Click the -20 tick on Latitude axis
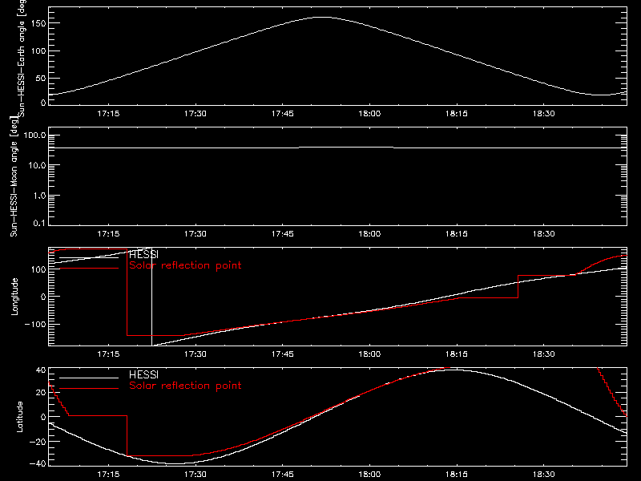Image resolution: width=641 pixels, height=481 pixels. click(x=37, y=442)
